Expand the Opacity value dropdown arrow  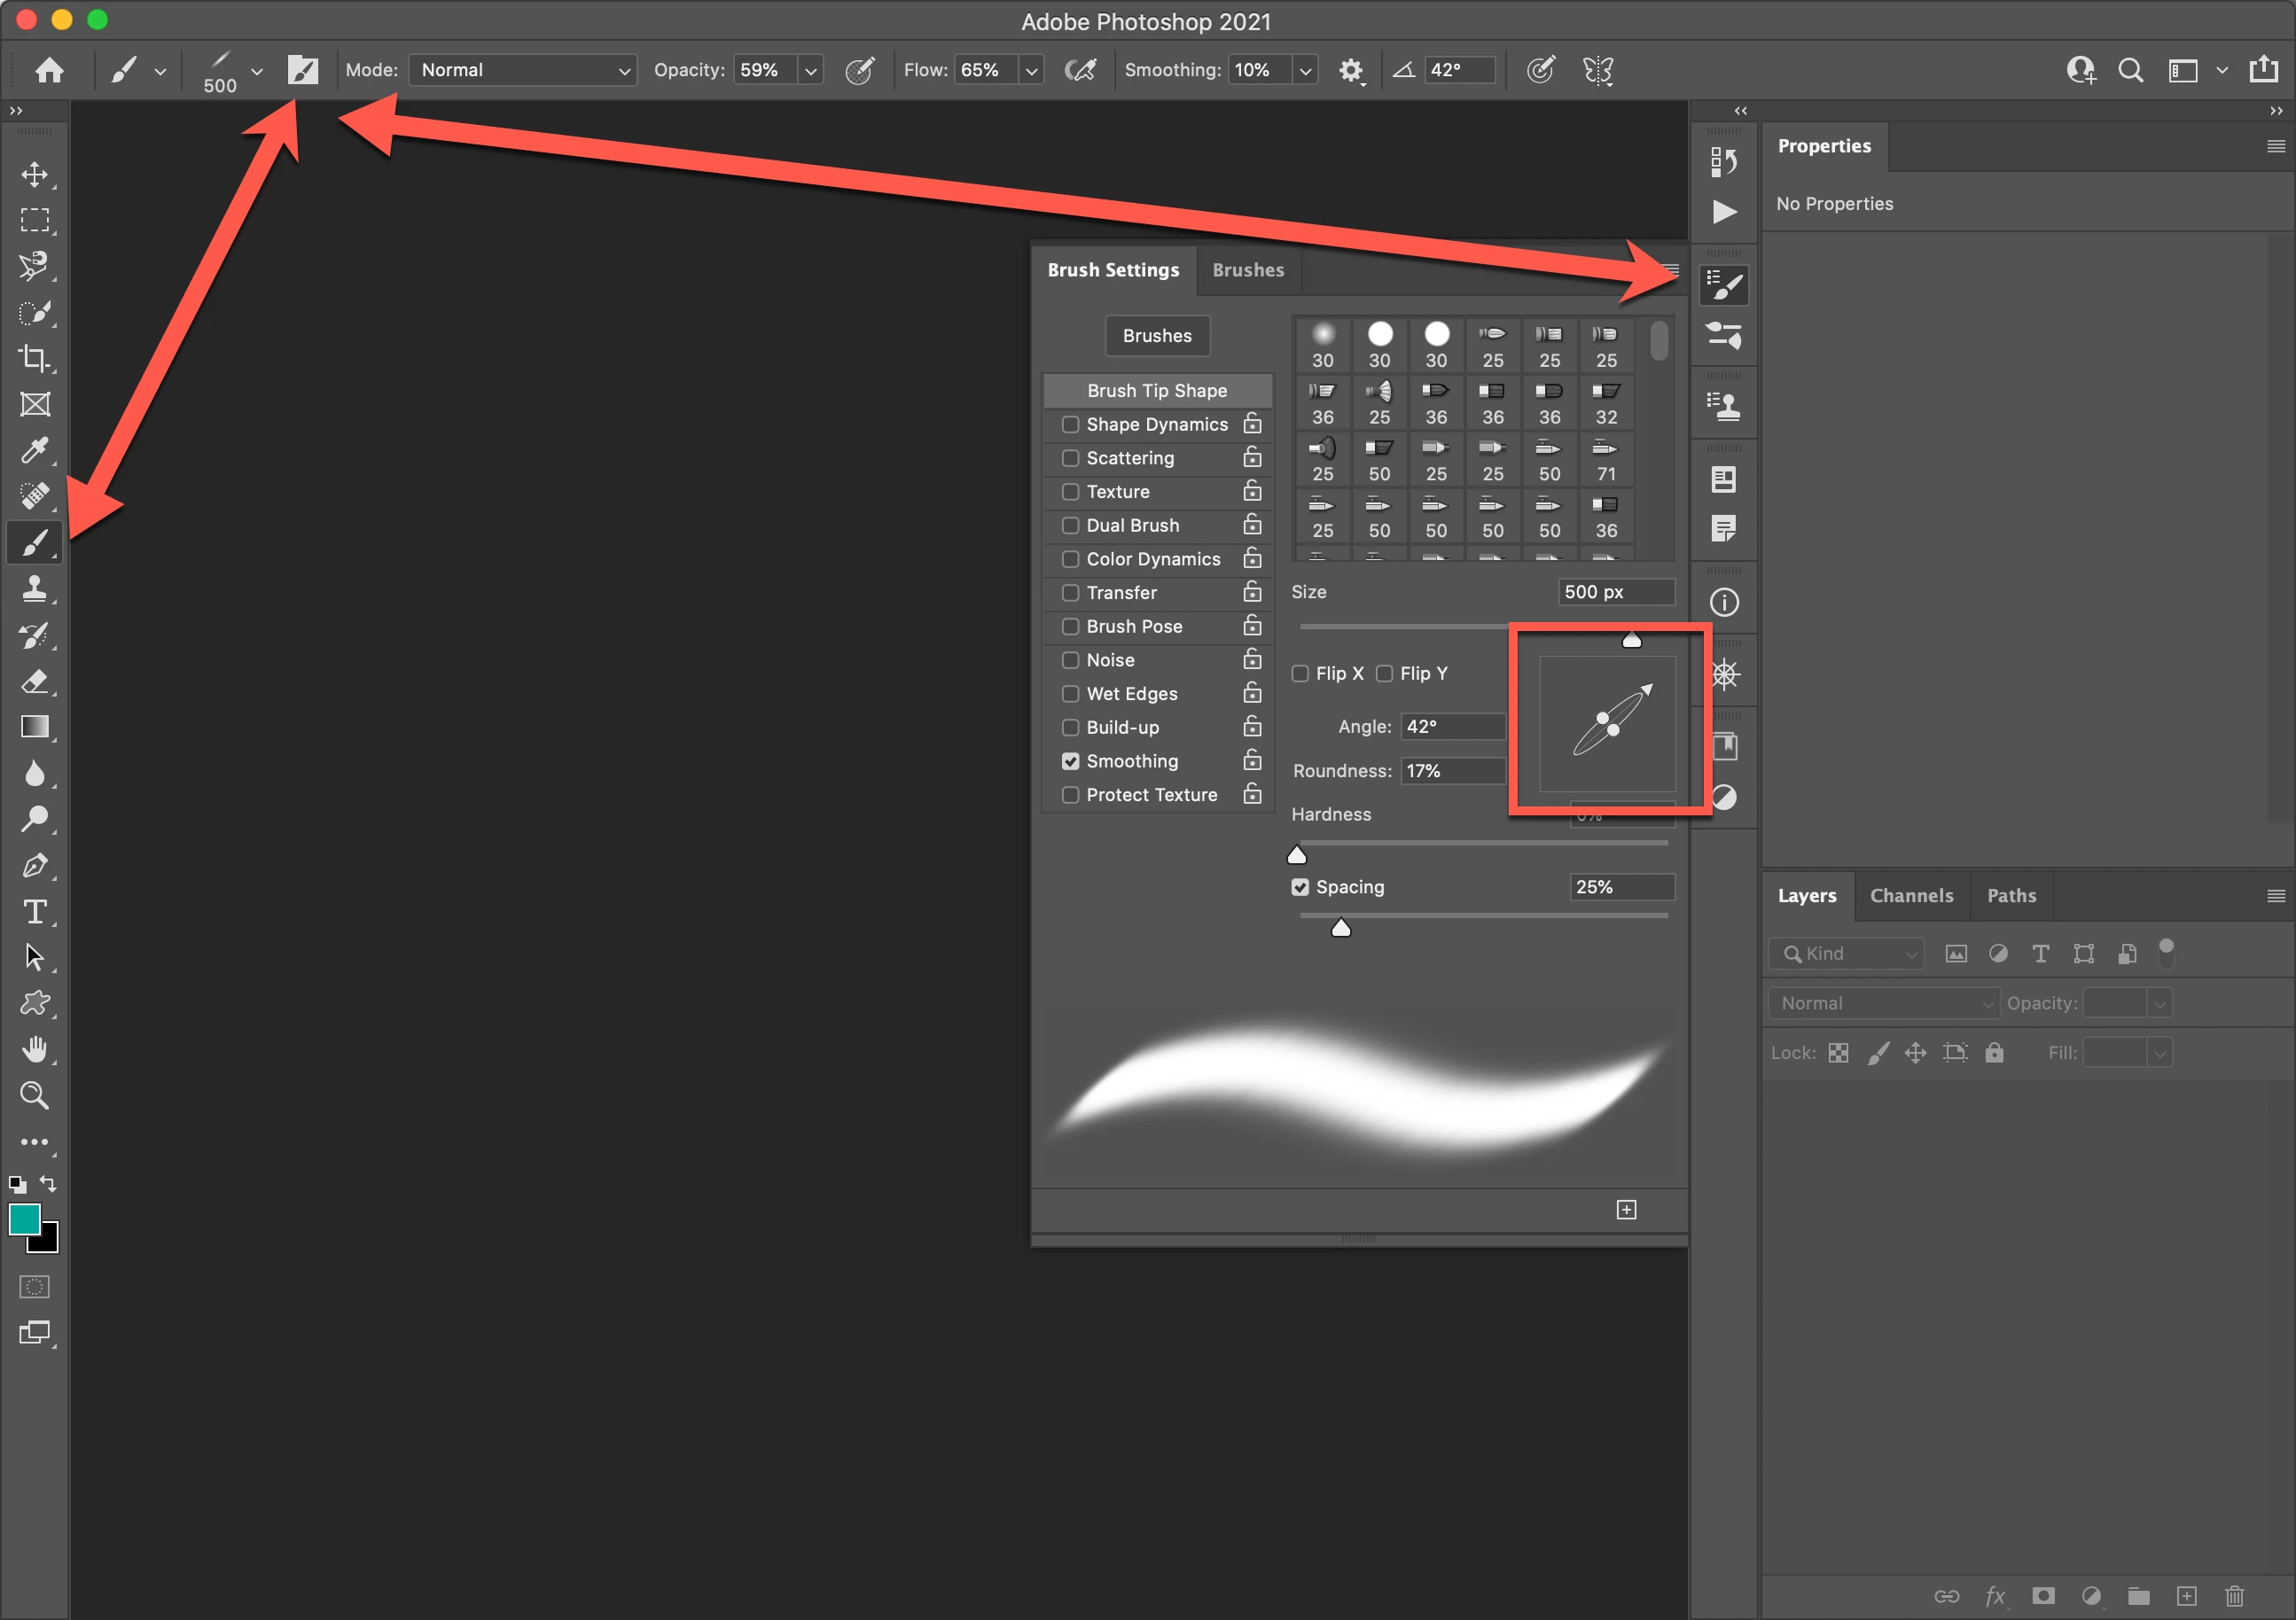coord(811,70)
